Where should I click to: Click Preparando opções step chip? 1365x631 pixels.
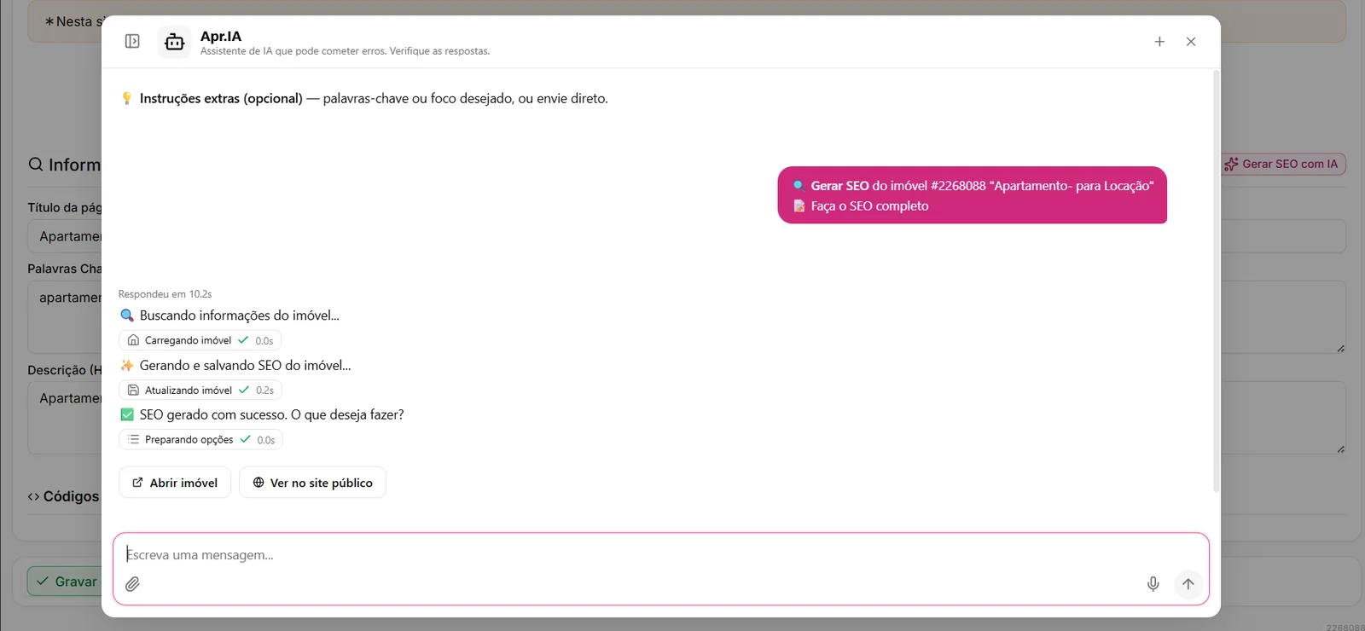pos(200,439)
